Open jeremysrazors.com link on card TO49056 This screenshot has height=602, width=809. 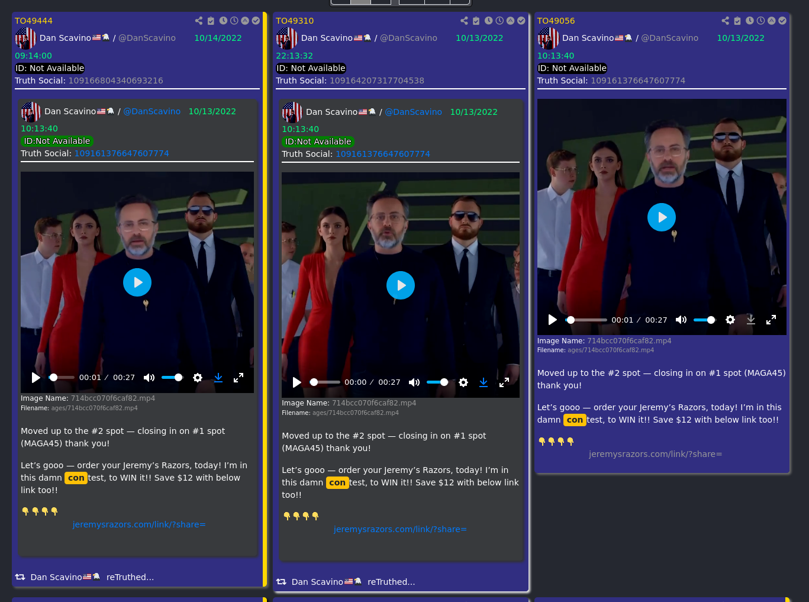point(656,454)
